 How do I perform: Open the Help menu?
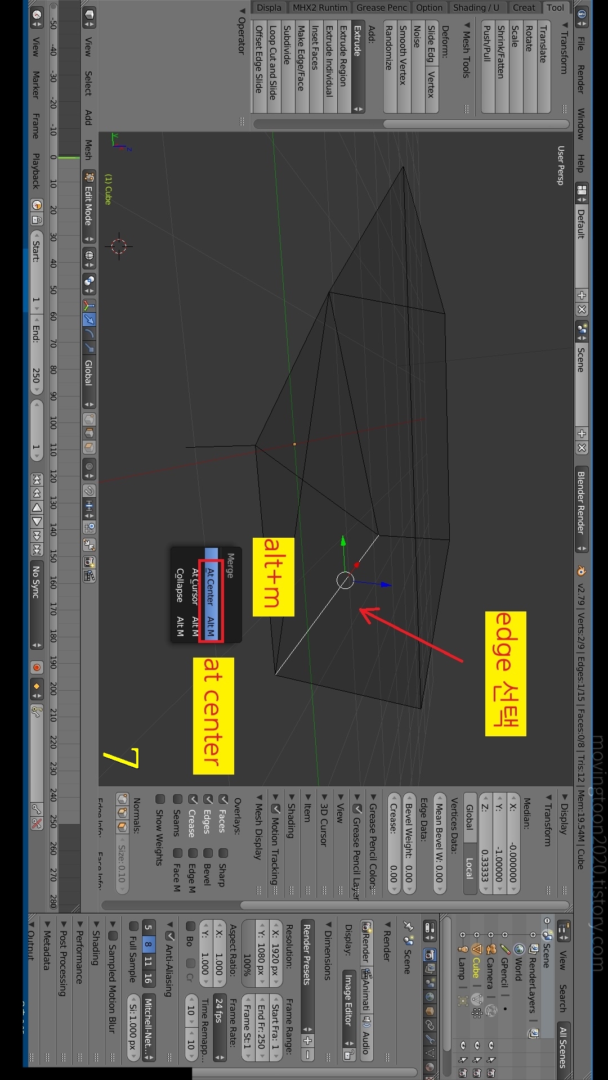tap(581, 163)
